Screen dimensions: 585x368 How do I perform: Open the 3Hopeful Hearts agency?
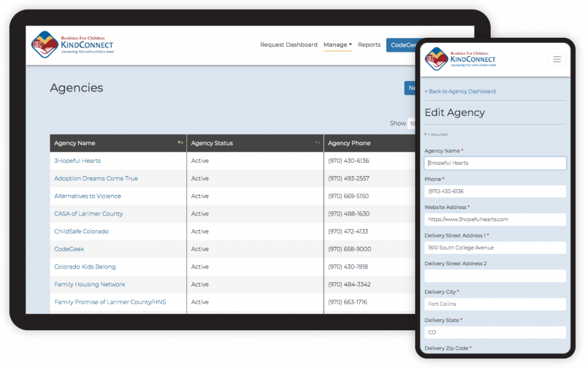click(78, 161)
